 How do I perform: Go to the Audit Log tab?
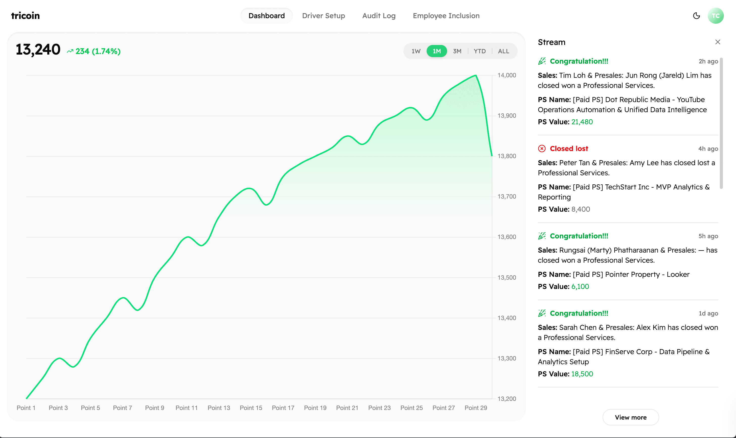pos(378,16)
